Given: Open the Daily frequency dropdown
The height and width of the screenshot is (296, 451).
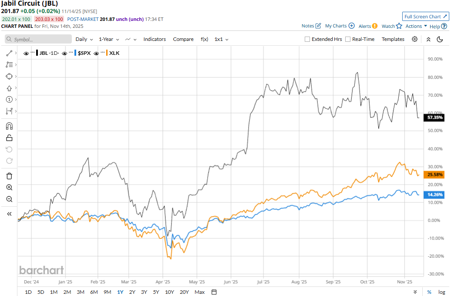Looking at the screenshot, I should point(84,40).
